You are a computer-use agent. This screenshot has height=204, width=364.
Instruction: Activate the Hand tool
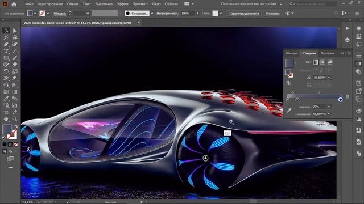(6, 119)
